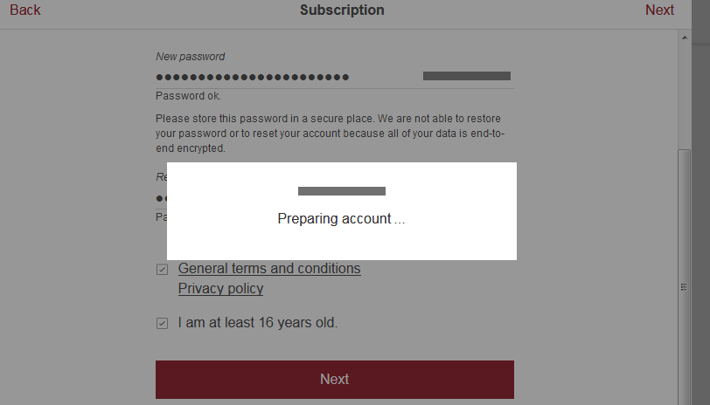Image resolution: width=710 pixels, height=405 pixels.
Task: Click the 'New password' field label
Action: pyautogui.click(x=190, y=57)
